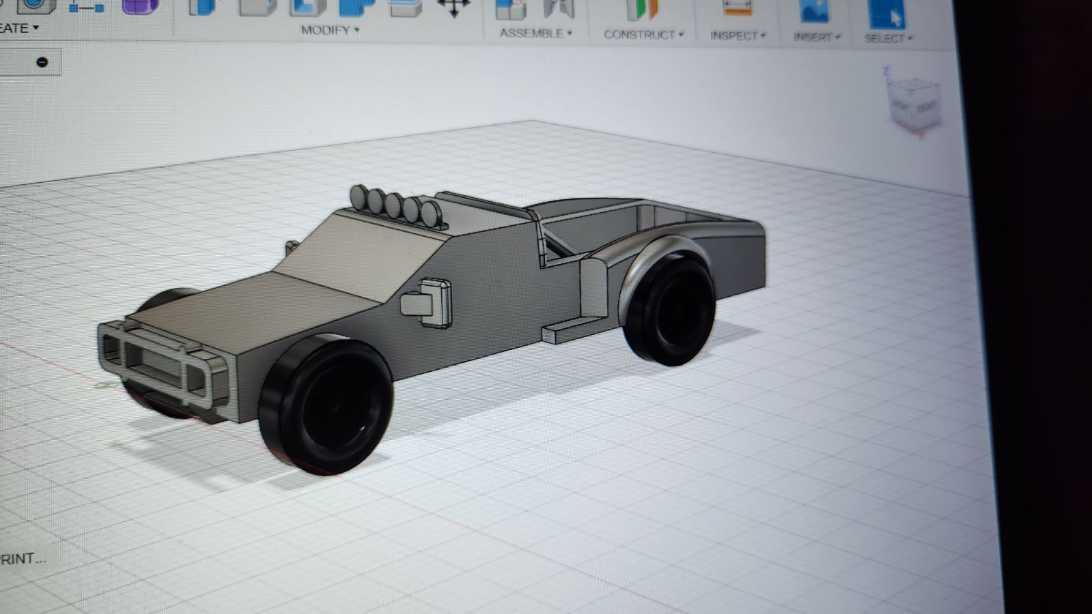Select the Fillet tool icon

click(258, 7)
